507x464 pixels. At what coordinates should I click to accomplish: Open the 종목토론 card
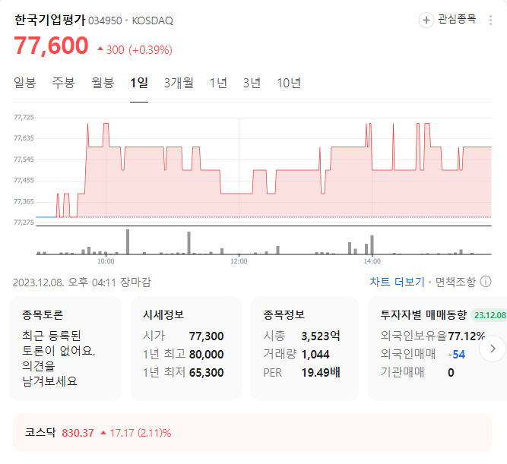(65, 349)
